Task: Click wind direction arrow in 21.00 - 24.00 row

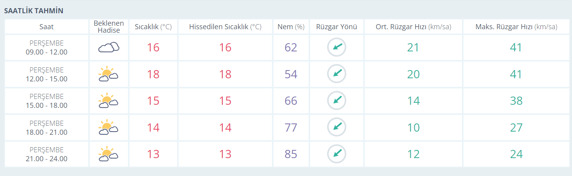Action: pyautogui.click(x=337, y=154)
